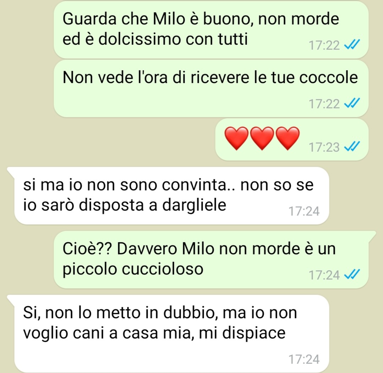
Task: Tap the word 'cuccioloso' in green bubble
Action: coord(163,269)
